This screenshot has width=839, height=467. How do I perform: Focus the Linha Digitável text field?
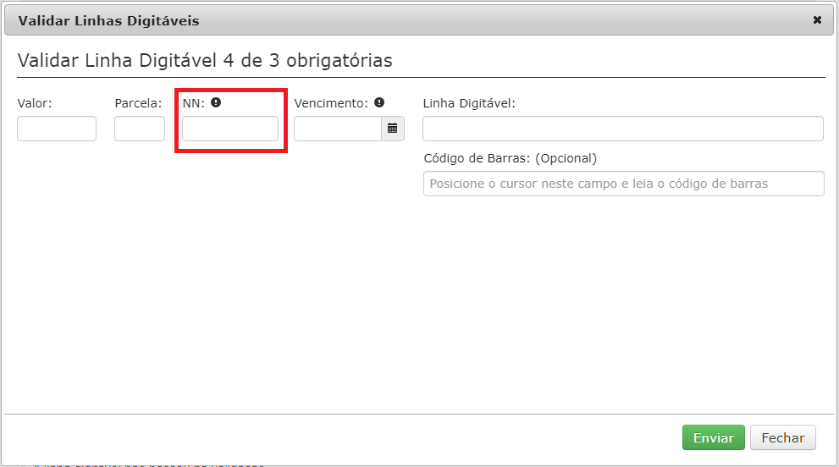[623, 129]
